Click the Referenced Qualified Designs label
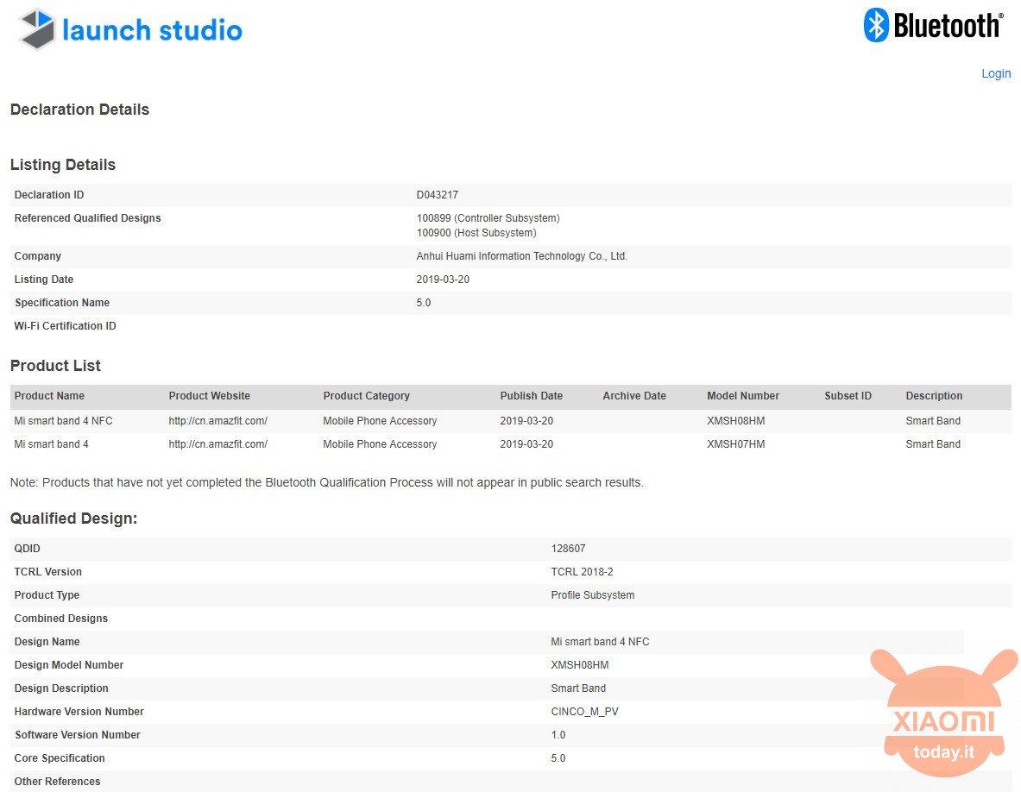 [87, 218]
